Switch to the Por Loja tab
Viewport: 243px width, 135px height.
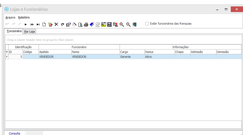point(30,32)
